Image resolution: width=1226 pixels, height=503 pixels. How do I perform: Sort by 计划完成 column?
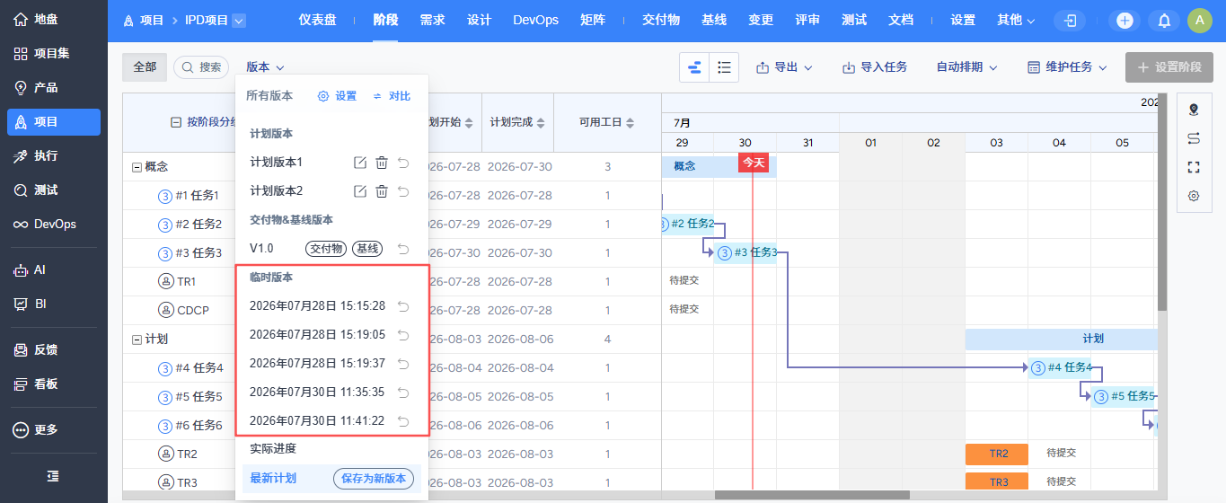[518, 122]
